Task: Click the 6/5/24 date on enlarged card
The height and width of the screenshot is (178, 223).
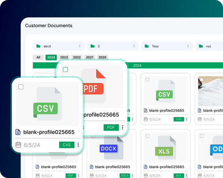Action: [32, 145]
